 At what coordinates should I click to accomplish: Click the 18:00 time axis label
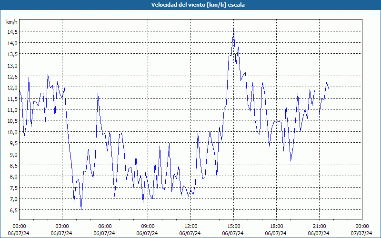(277, 227)
